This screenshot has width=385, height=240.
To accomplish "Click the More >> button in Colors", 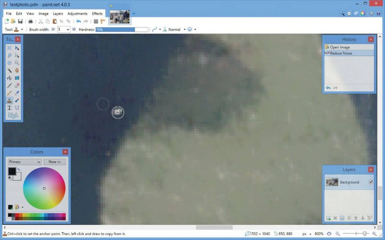I will (x=55, y=162).
